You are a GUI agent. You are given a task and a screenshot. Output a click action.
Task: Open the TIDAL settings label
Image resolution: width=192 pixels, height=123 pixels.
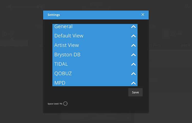click(x=61, y=64)
